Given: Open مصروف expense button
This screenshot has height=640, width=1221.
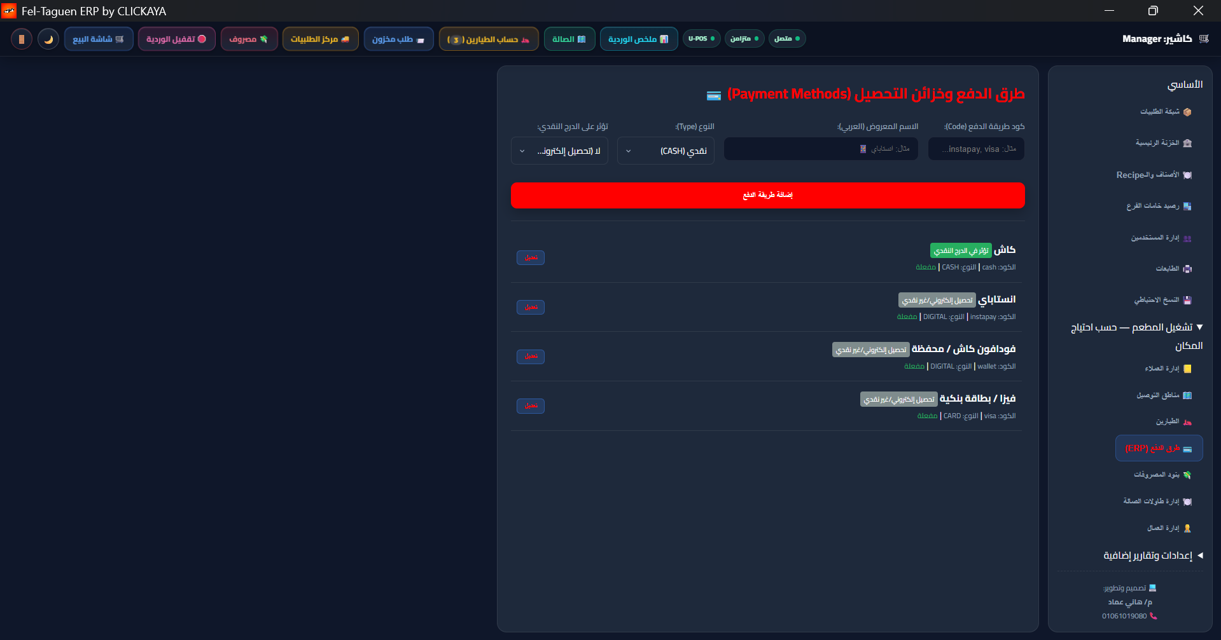Looking at the screenshot, I should click(249, 39).
